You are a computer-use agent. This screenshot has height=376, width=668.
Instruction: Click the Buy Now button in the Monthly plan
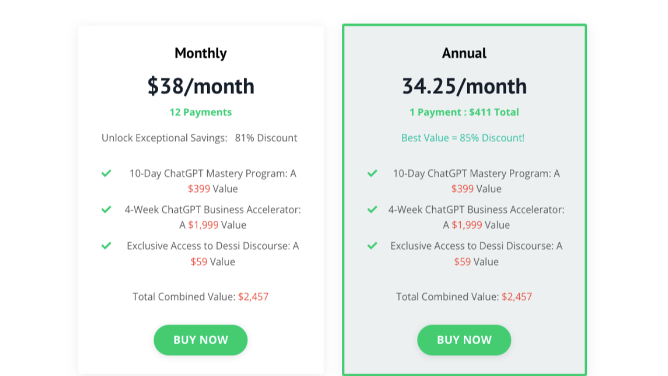coord(200,340)
